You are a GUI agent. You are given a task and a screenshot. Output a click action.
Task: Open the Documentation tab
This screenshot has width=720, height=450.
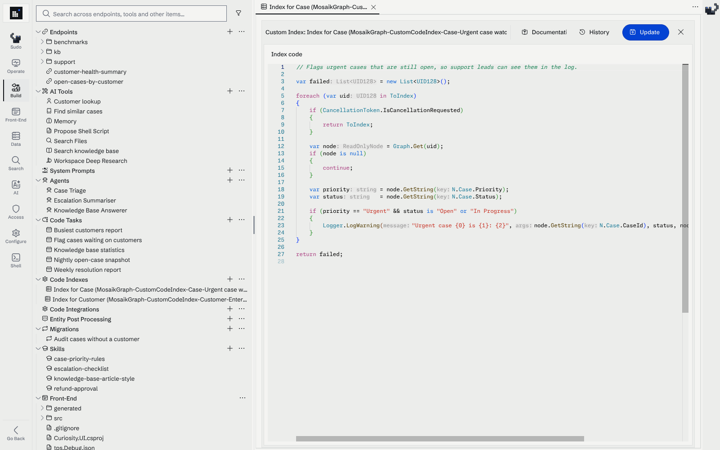coord(544,32)
